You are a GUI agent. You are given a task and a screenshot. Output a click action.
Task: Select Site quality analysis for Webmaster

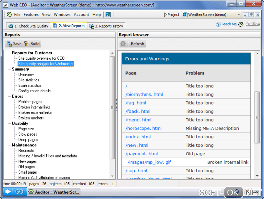(x=46, y=64)
